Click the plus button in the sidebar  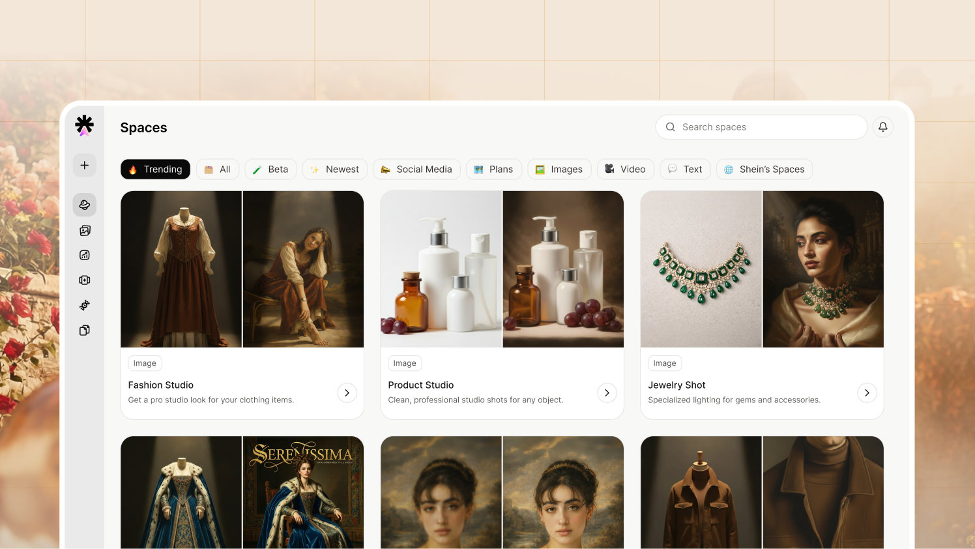click(x=85, y=165)
